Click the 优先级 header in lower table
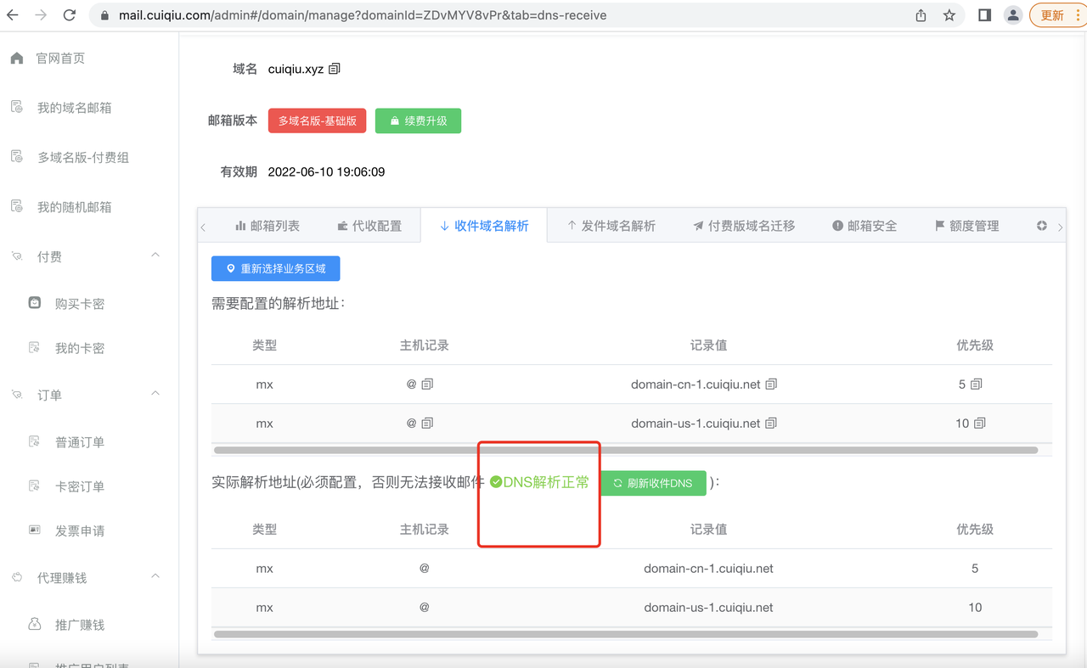Image resolution: width=1087 pixels, height=668 pixels. [975, 529]
